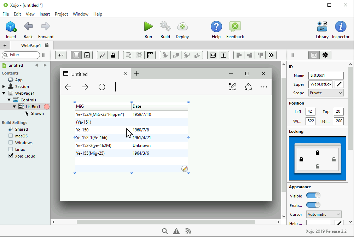Click the Forward arrow icon
This screenshot has height=237, width=354.
[45, 26]
